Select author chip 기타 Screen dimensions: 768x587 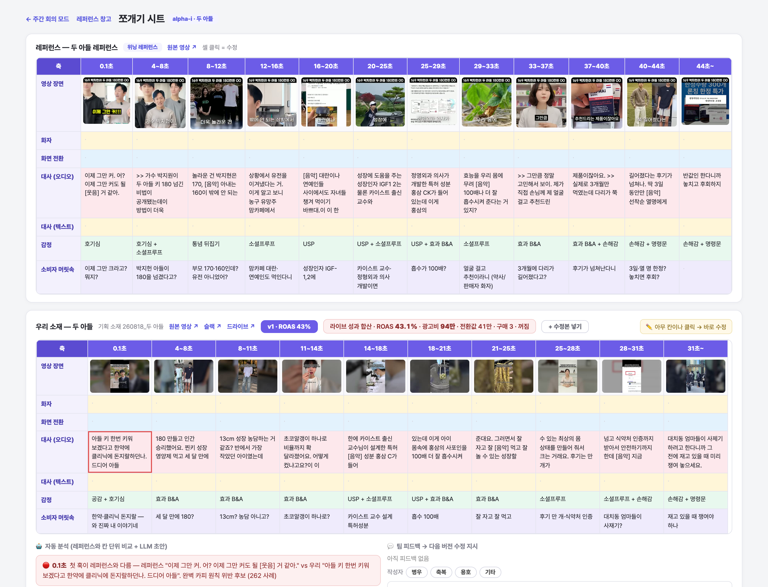click(490, 572)
